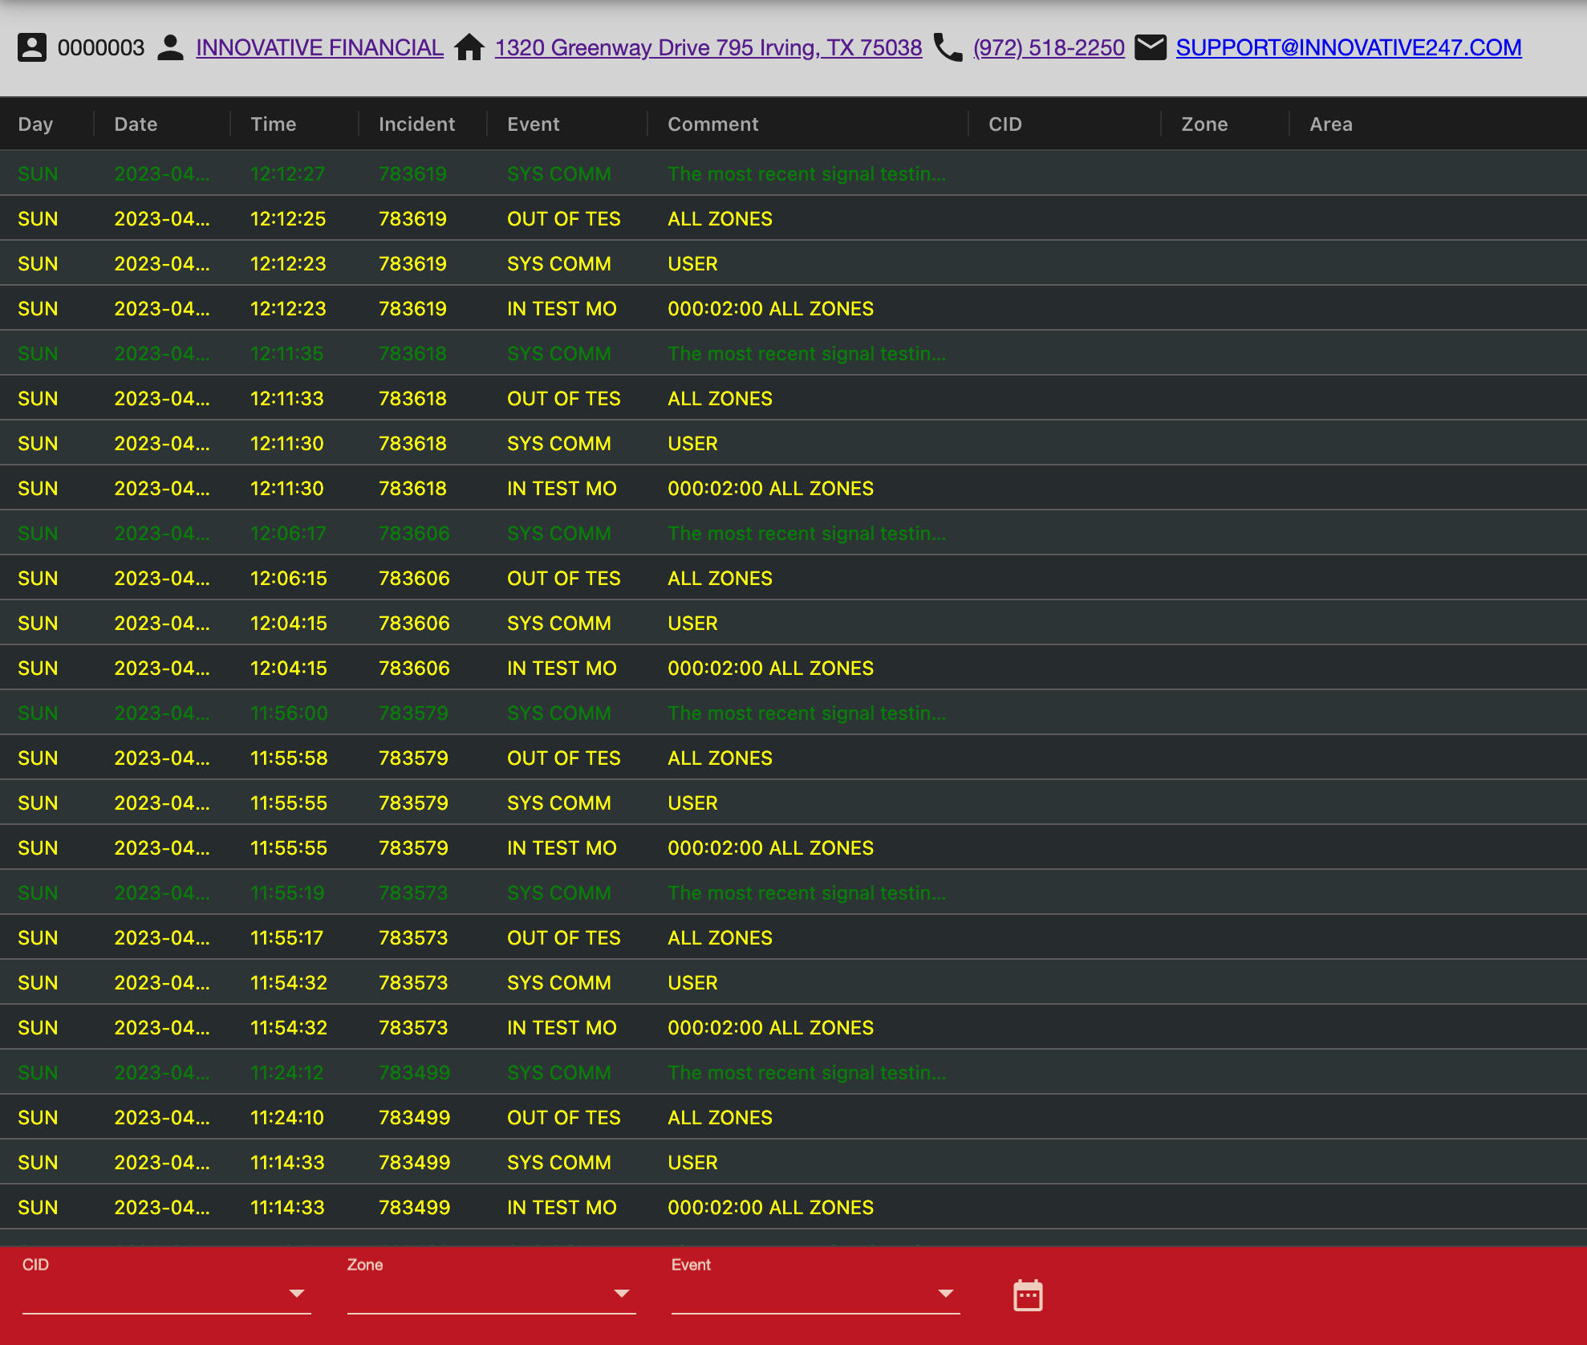Open the INNOVATIVE FINANCIAL link
This screenshot has height=1345, width=1587.
coord(319,47)
